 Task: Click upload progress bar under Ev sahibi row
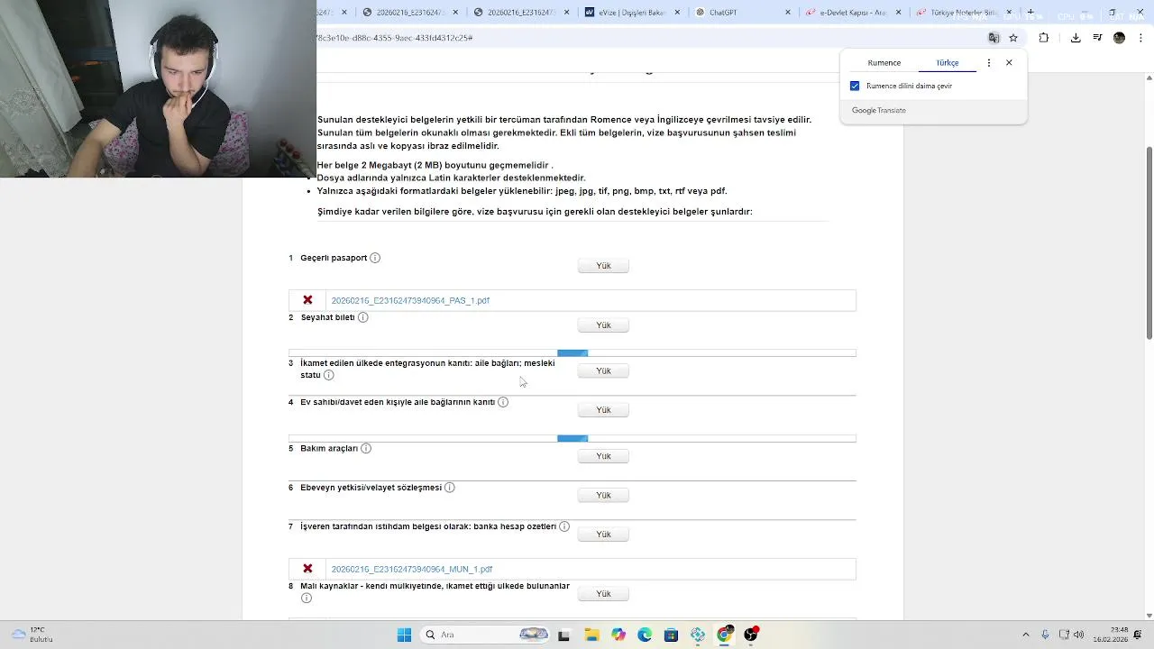point(572,438)
